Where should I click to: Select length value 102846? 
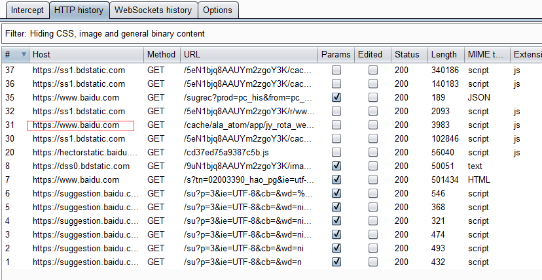pos(445,138)
